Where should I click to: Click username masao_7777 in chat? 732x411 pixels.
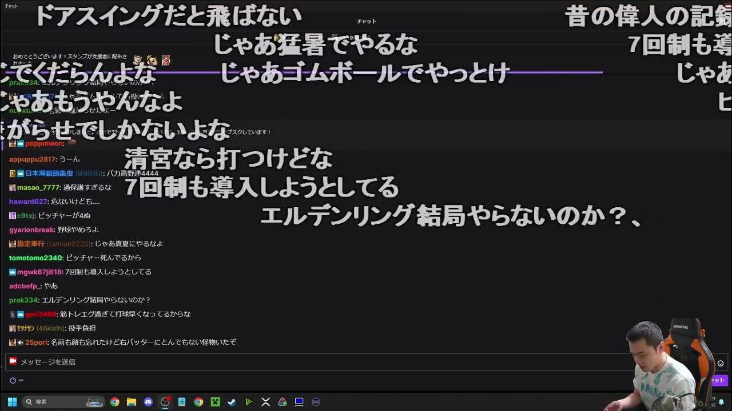[x=38, y=187]
